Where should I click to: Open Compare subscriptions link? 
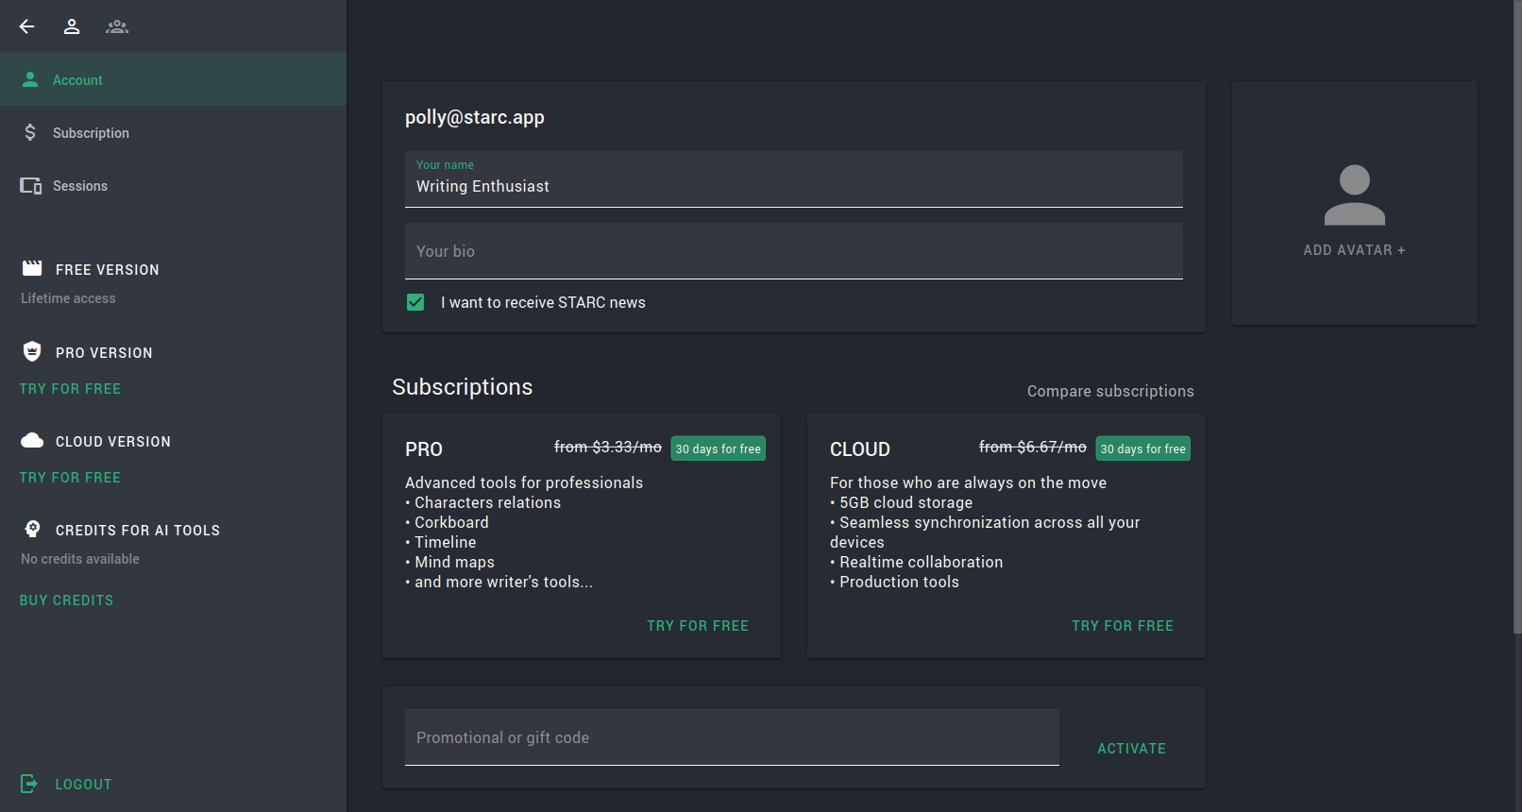[x=1110, y=391]
